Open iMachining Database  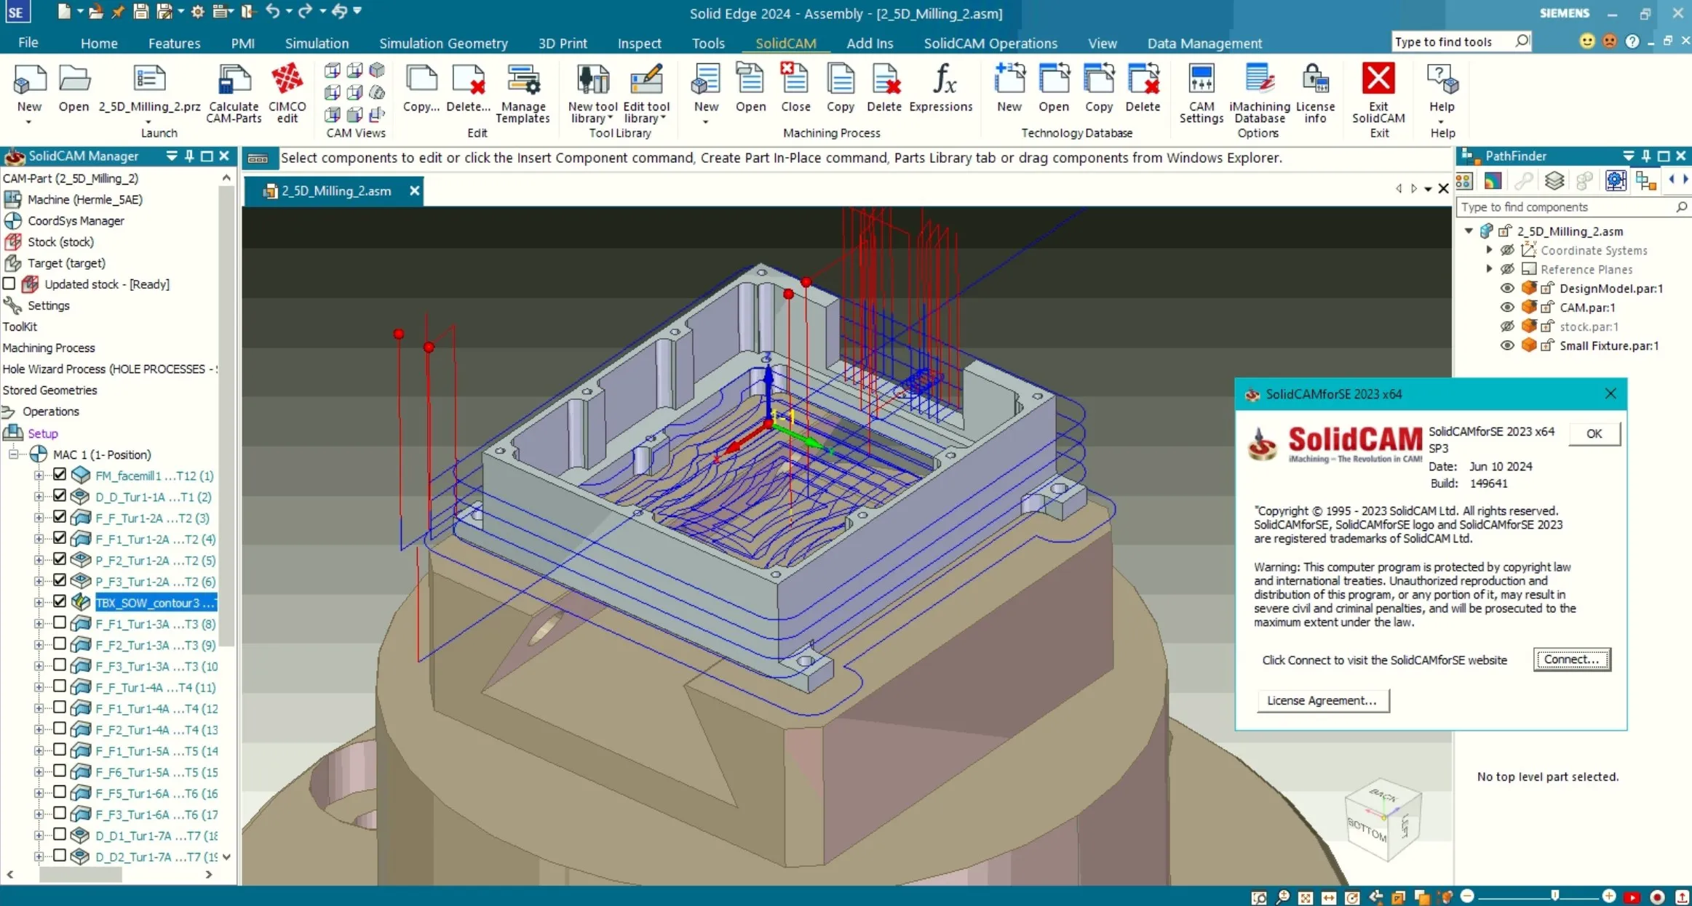1259,92
